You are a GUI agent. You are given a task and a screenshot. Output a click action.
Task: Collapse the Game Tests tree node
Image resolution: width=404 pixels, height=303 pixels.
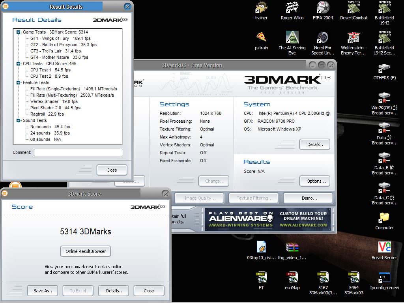pyautogui.click(x=18, y=32)
